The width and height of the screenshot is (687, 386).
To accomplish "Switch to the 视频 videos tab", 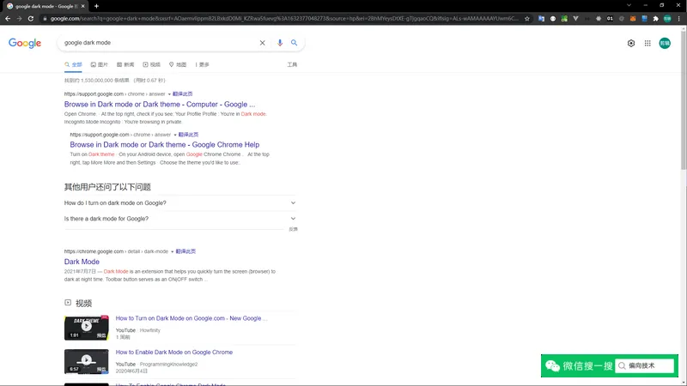I will pyautogui.click(x=152, y=65).
